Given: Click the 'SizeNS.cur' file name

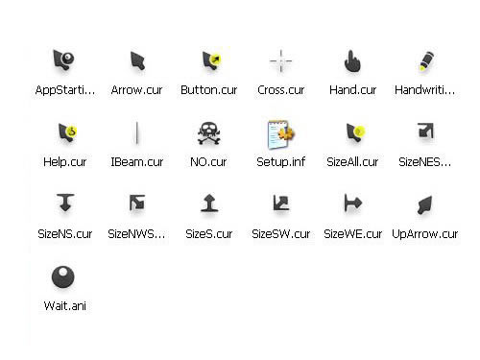Looking at the screenshot, I should [65, 234].
